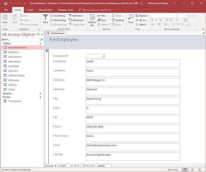Viewport: 206px width, 172px height.
Task: Click the Save icon in title bar
Action: pos(6,3)
